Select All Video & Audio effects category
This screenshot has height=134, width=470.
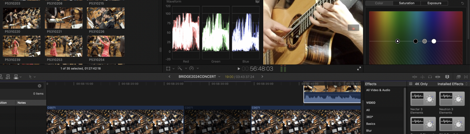point(378,90)
